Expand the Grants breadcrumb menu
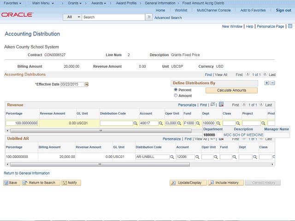Image resolution: width=295 pixels, height=221 pixels. click(75, 3)
